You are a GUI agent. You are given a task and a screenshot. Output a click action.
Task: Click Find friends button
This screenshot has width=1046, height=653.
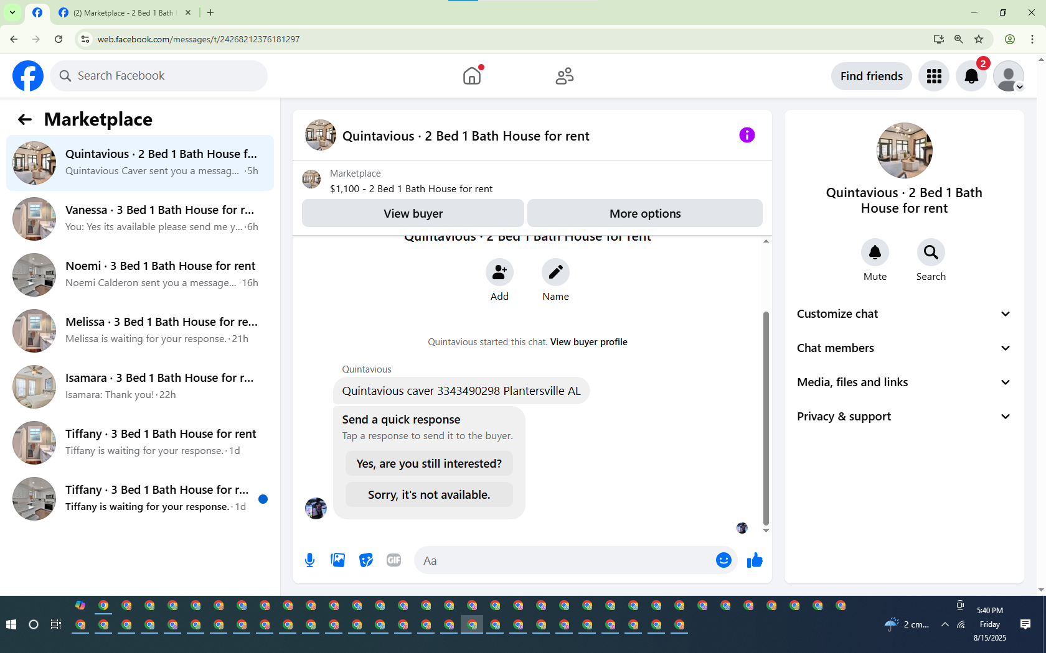coord(872,76)
